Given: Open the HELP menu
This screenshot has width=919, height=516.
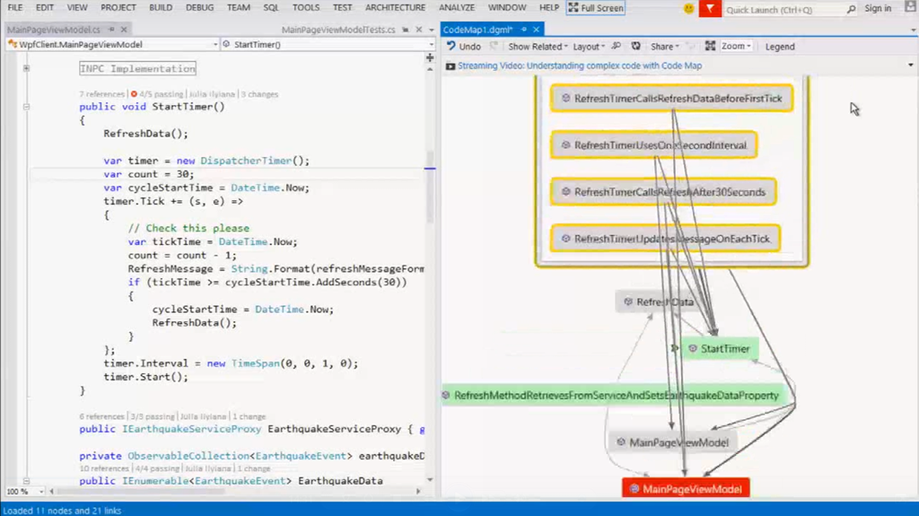Looking at the screenshot, I should click(548, 7).
